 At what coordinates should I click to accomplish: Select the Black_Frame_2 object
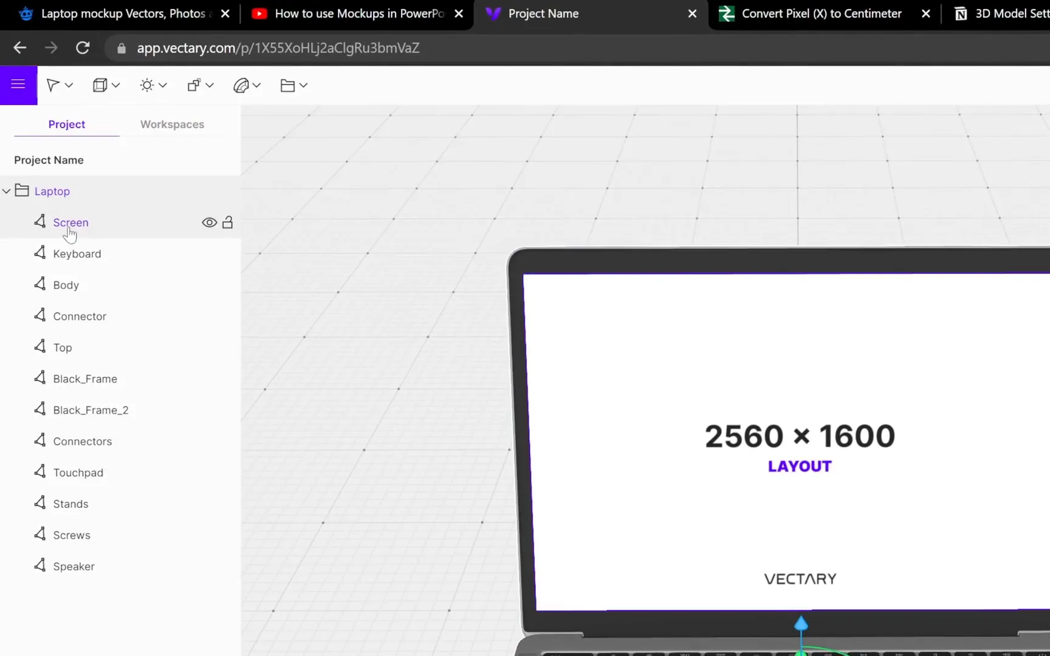coord(91,410)
